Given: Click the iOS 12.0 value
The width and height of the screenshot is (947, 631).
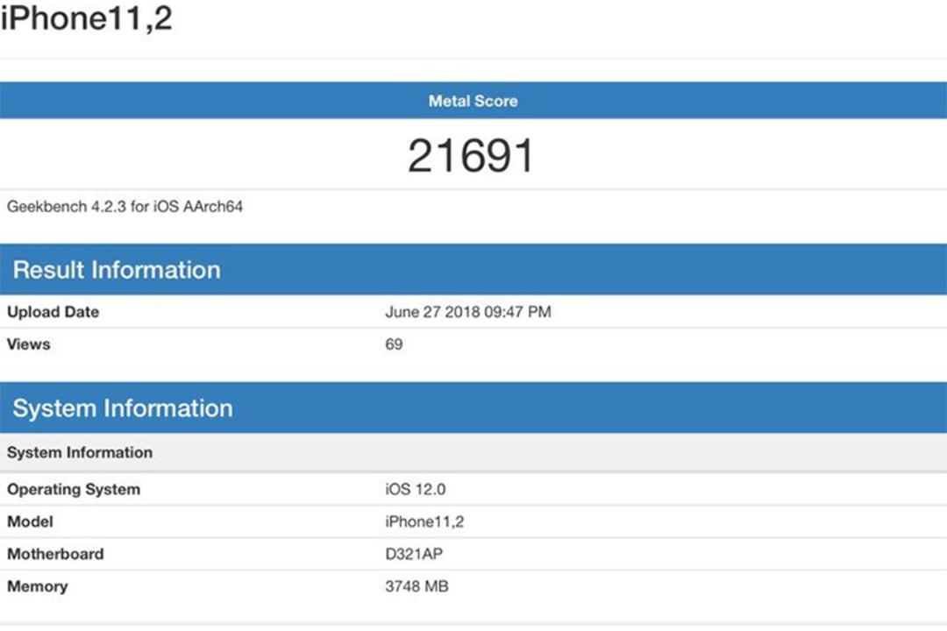Looking at the screenshot, I should coord(416,489).
